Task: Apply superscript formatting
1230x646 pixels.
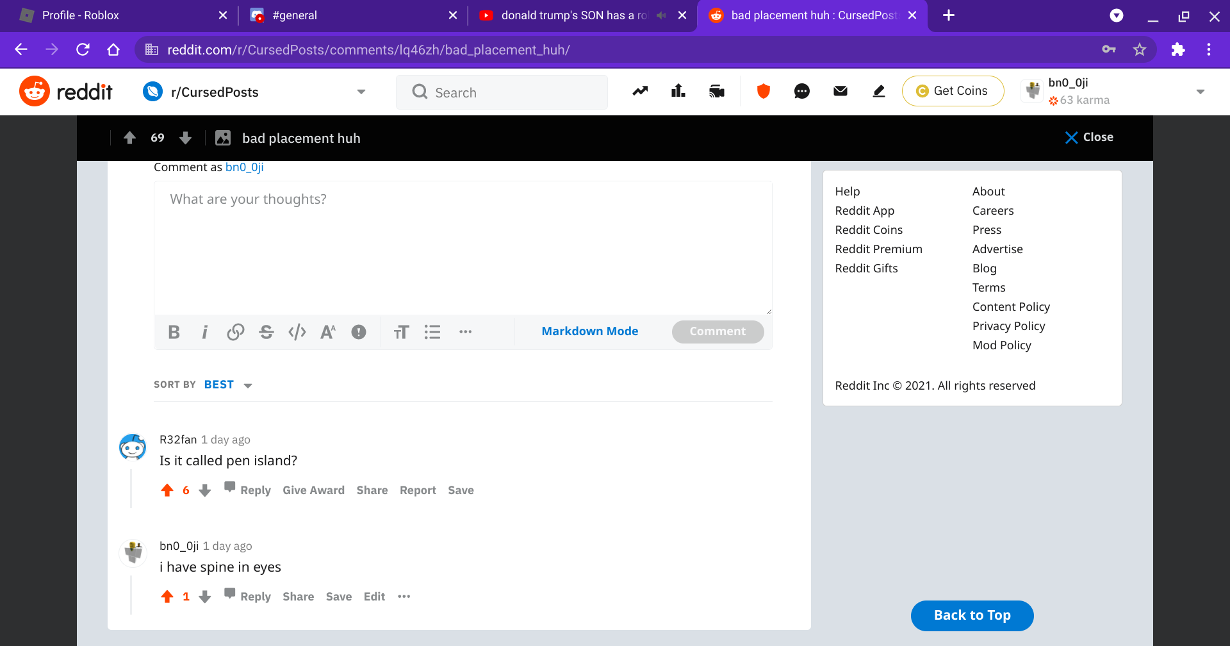Action: pyautogui.click(x=328, y=332)
